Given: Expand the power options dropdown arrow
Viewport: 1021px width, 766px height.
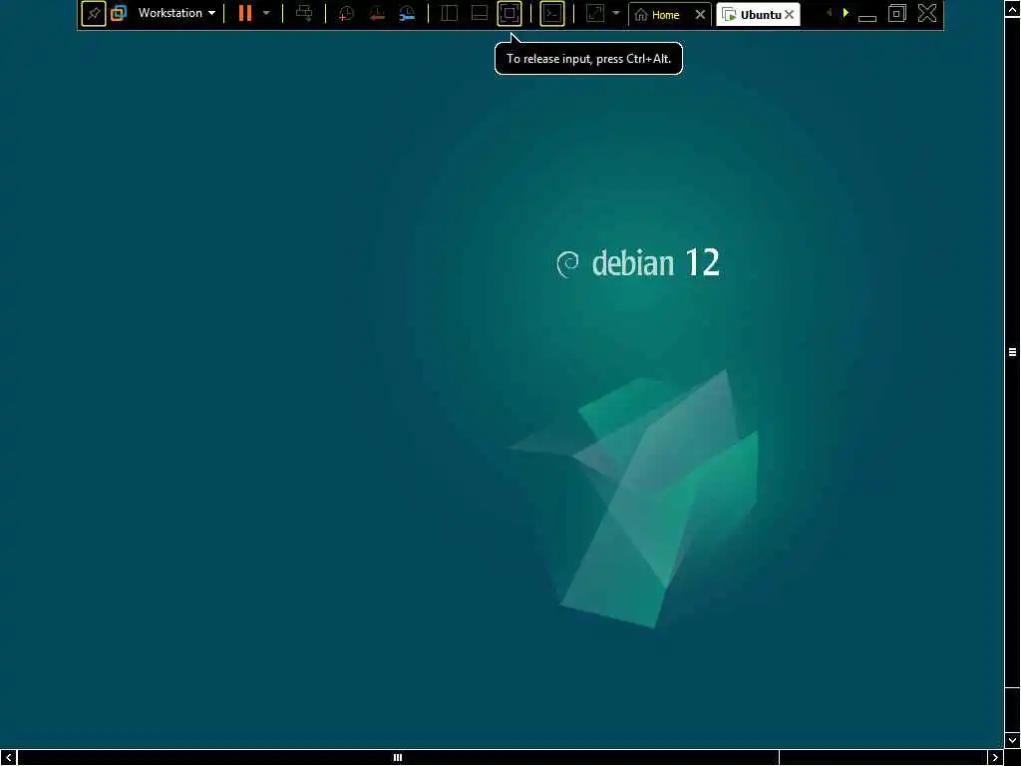Looking at the screenshot, I should [266, 13].
